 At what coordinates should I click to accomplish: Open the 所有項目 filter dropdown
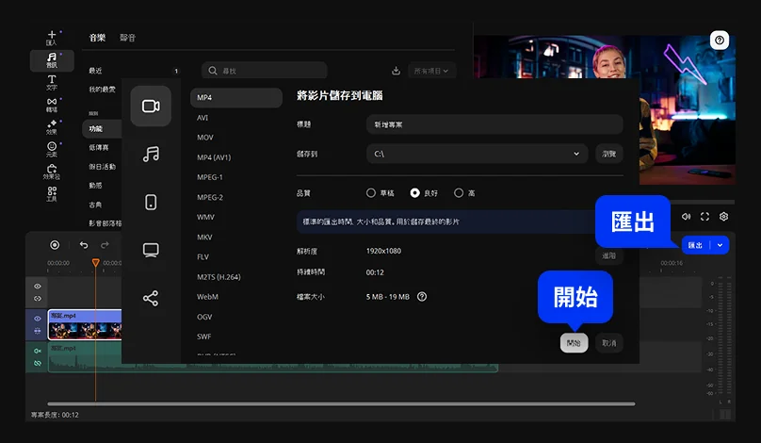(431, 71)
